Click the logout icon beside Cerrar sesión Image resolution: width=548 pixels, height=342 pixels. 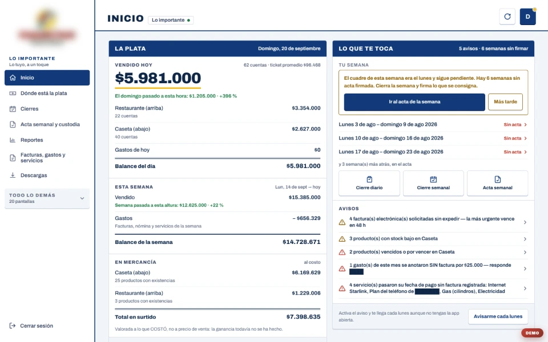pos(13,325)
